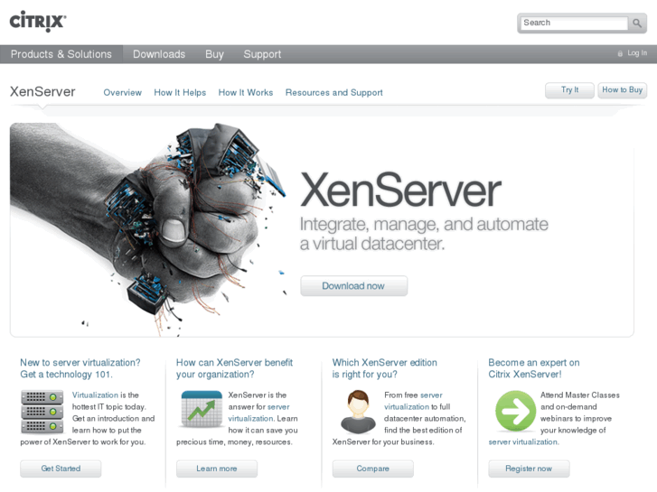Click the How to Buy button

point(623,90)
